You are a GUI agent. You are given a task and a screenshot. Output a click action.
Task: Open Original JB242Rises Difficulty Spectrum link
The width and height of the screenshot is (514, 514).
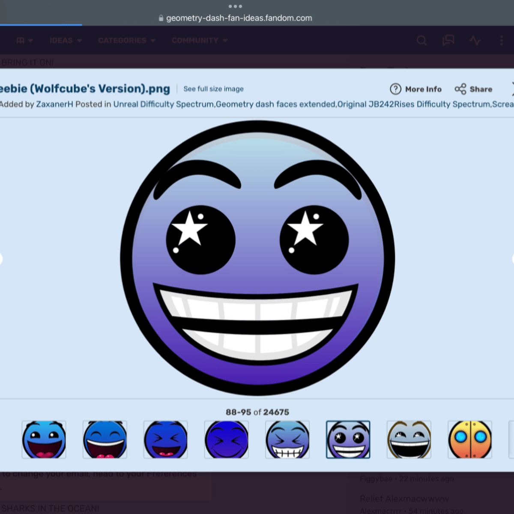click(x=414, y=104)
